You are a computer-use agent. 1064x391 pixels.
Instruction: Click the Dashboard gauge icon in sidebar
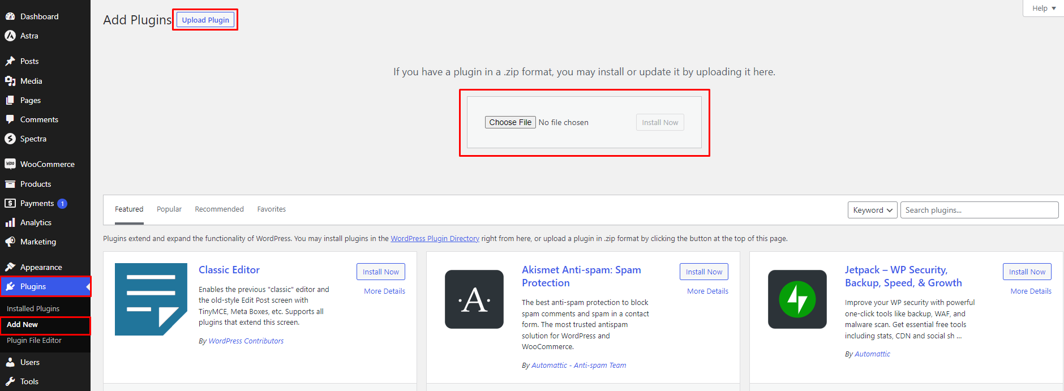click(x=10, y=16)
